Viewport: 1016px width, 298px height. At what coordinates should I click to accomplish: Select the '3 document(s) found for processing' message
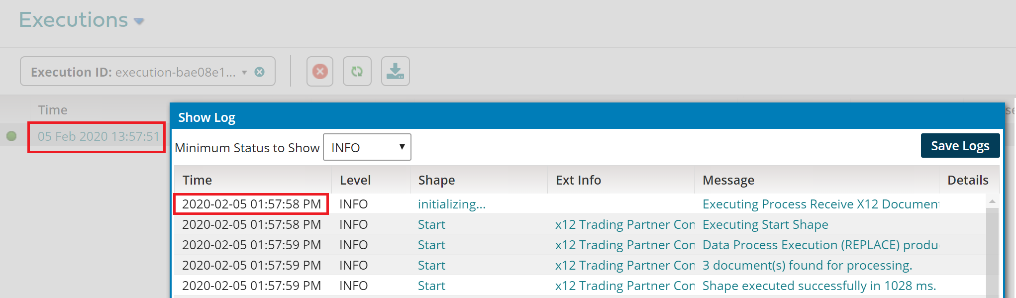(807, 266)
